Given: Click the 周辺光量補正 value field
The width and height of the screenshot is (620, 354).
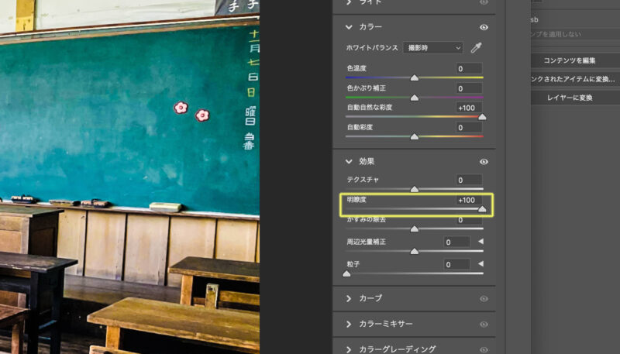Looking at the screenshot, I should point(456,242).
